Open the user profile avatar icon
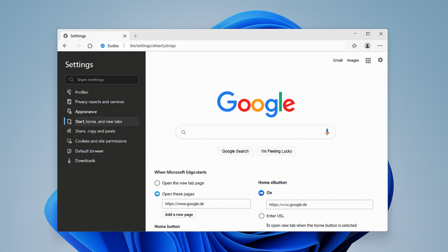Screen dimensions: 448x252 (x=367, y=45)
